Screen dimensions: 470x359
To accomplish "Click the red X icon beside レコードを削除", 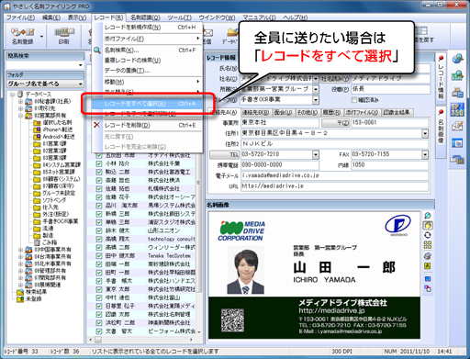I will point(96,125).
